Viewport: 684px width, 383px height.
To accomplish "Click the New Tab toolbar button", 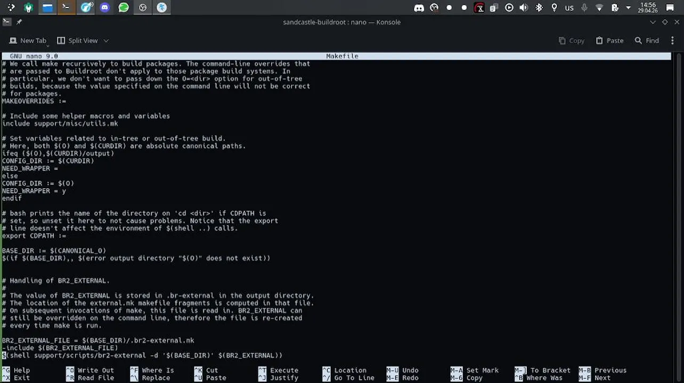I will (x=28, y=40).
